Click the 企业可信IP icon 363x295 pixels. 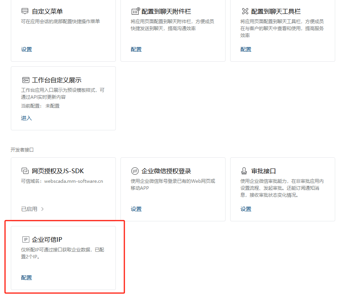pos(25,239)
